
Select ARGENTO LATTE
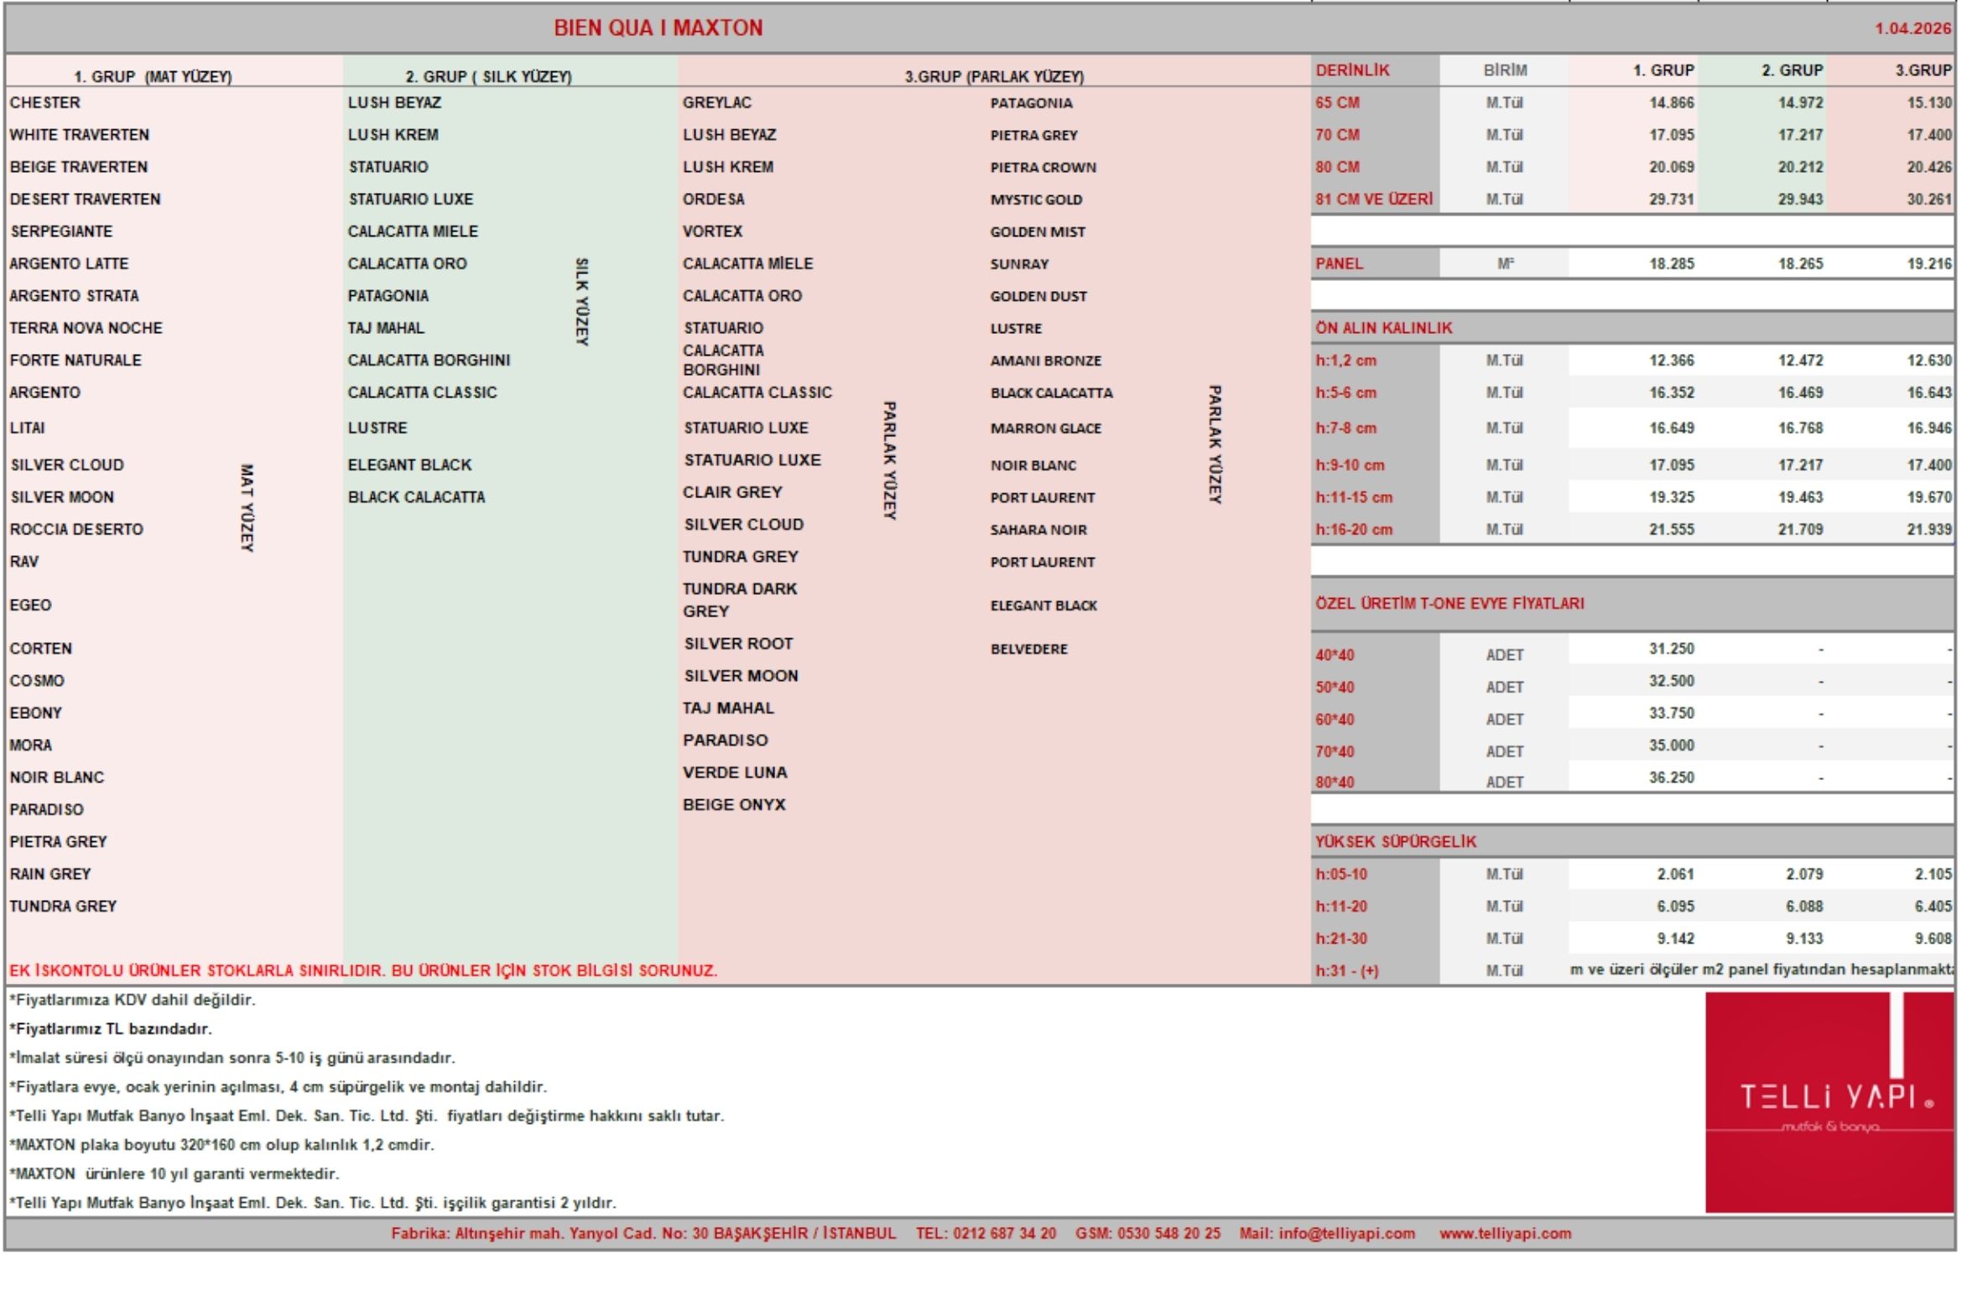[69, 263]
